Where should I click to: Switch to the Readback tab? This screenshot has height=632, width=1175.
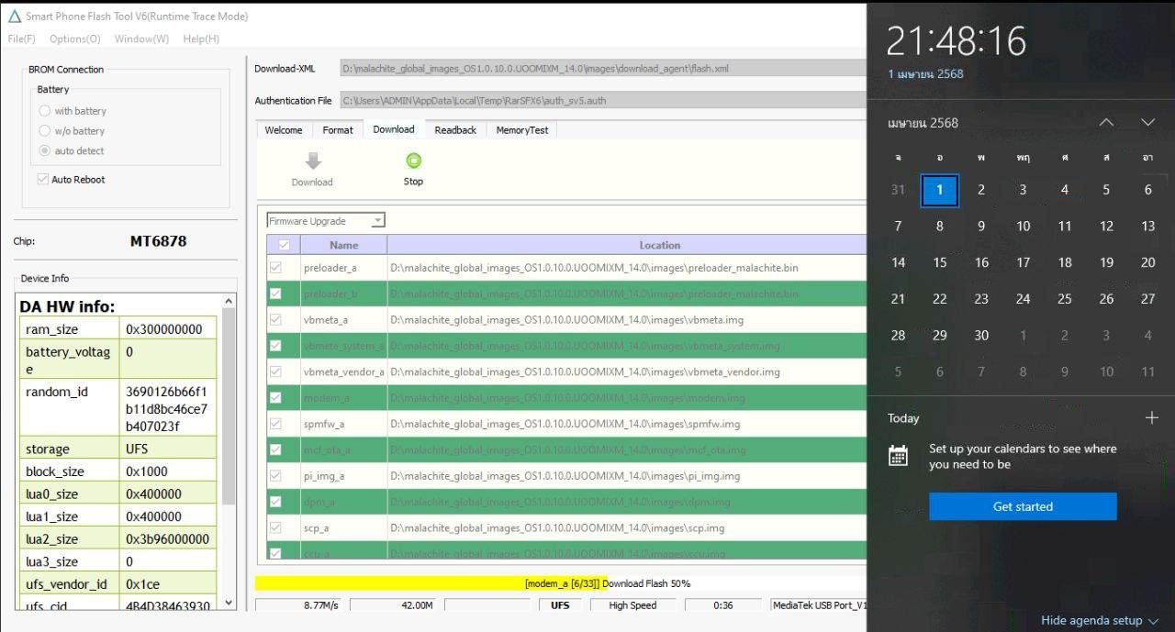click(455, 130)
